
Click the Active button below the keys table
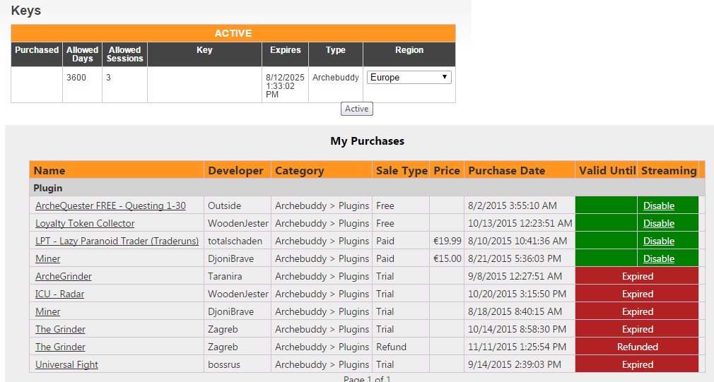(356, 109)
